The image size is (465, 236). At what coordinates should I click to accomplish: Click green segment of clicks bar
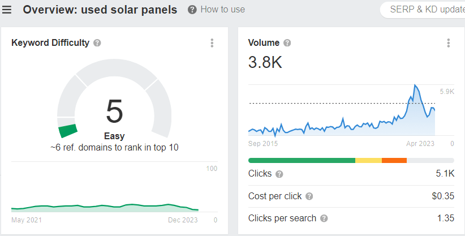tap(301, 161)
